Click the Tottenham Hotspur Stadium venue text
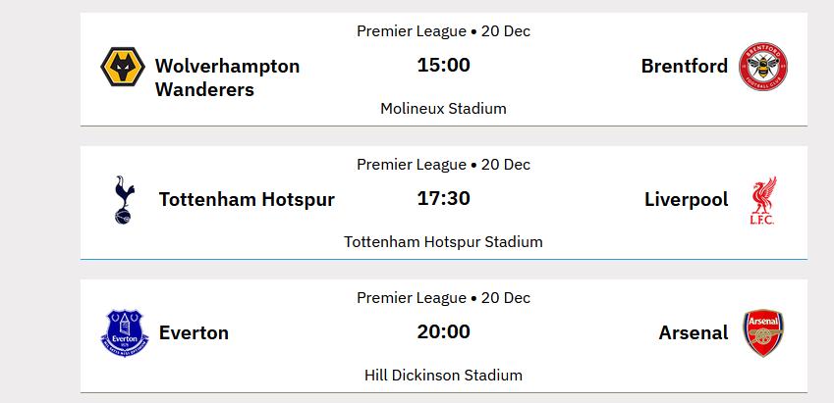Image resolution: width=834 pixels, height=403 pixels. pyautogui.click(x=443, y=241)
